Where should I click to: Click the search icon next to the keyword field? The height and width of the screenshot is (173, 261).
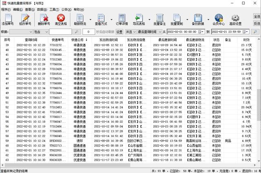coord(77,32)
